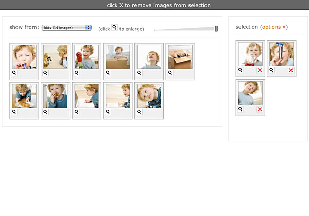The image size is (309, 216).
Task: Click magnifier under the toy animals photo
Action: pyautogui.click(x=45, y=73)
